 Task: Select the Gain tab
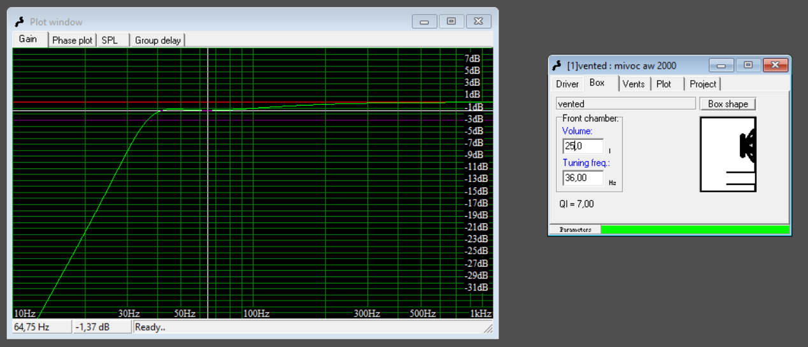point(28,39)
